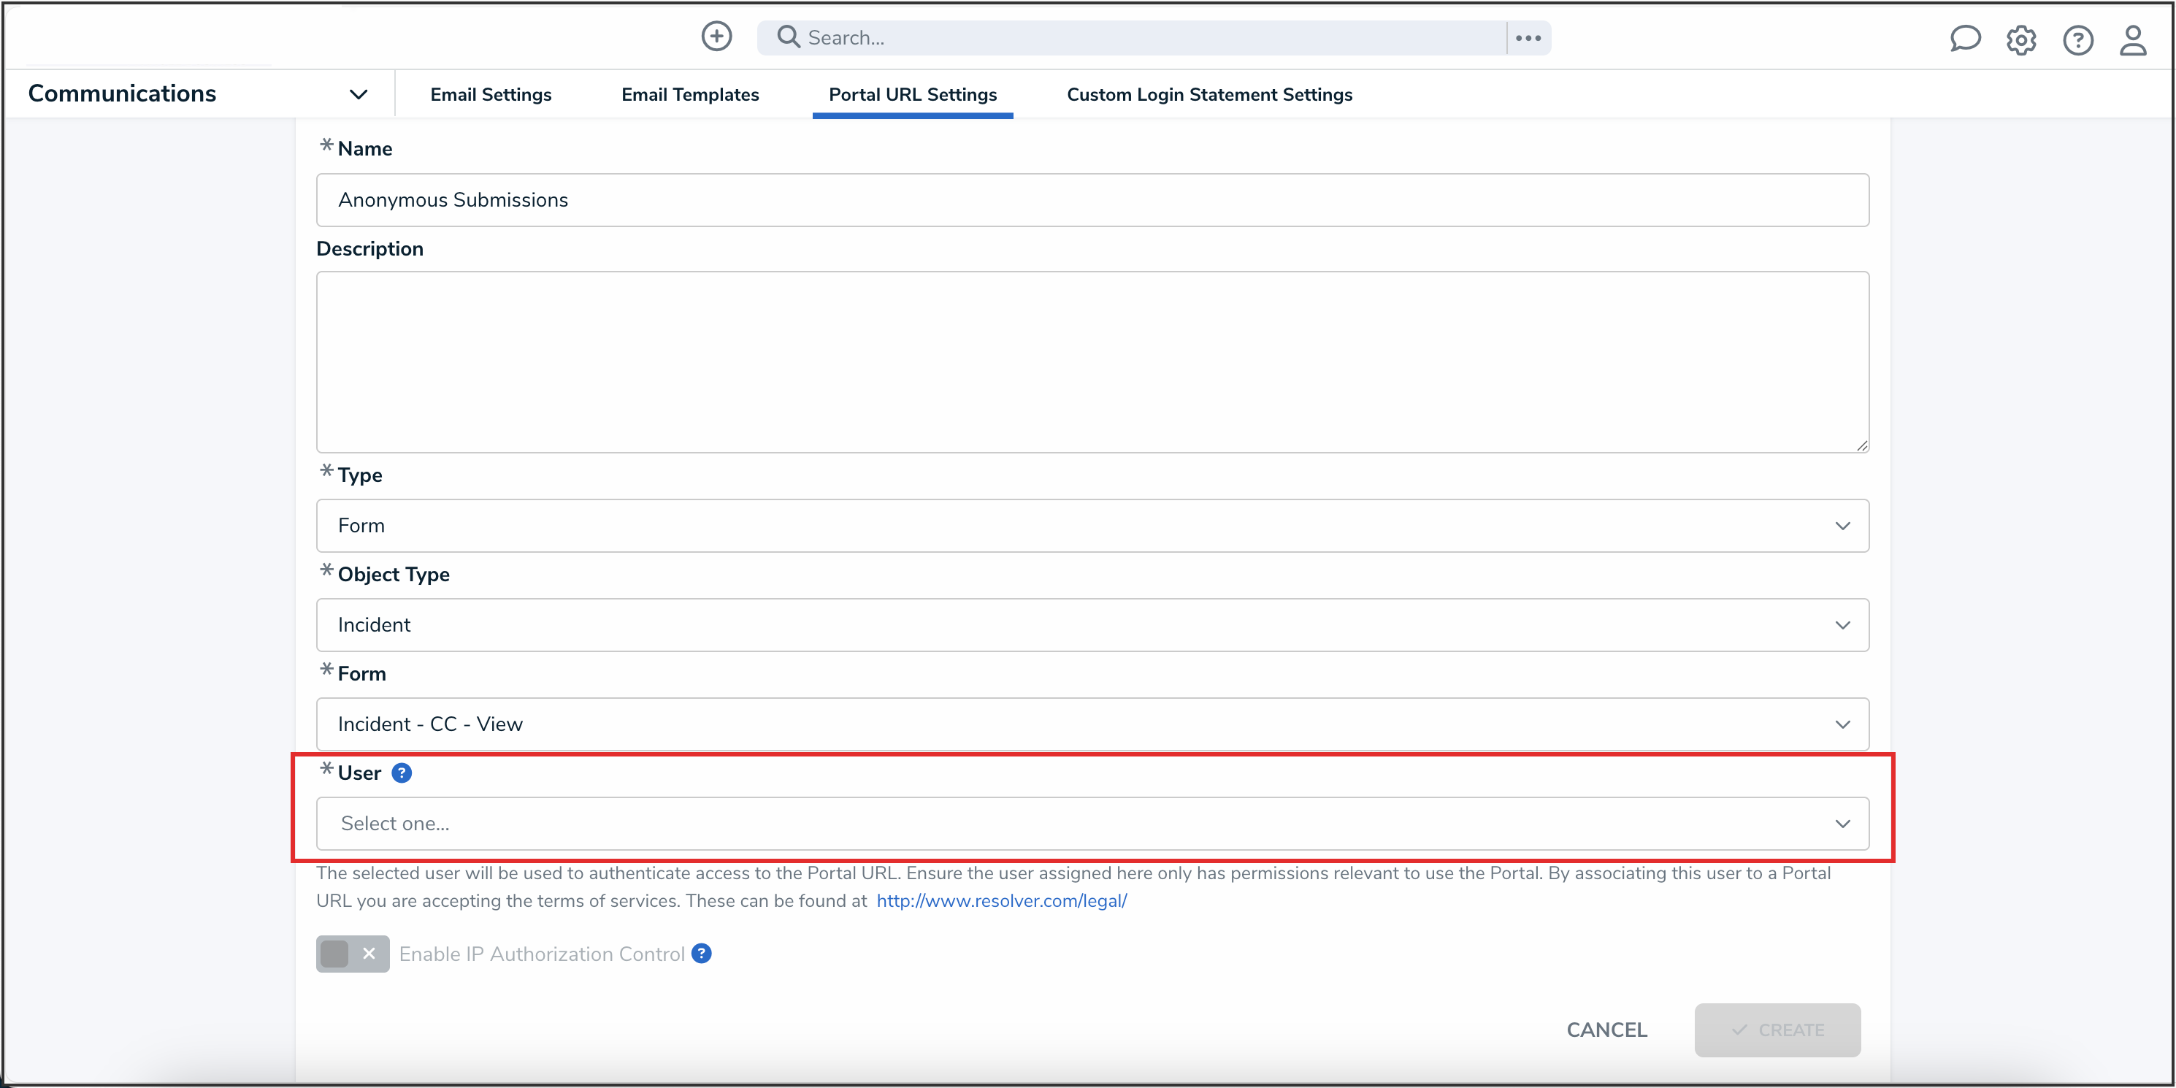The image size is (2176, 1088).
Task: Click the plus quick-add icon
Action: tap(716, 37)
